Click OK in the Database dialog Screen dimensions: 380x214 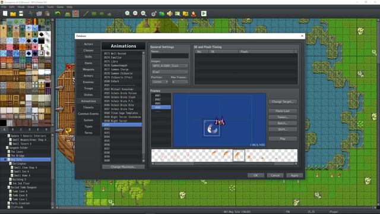[x=256, y=175]
